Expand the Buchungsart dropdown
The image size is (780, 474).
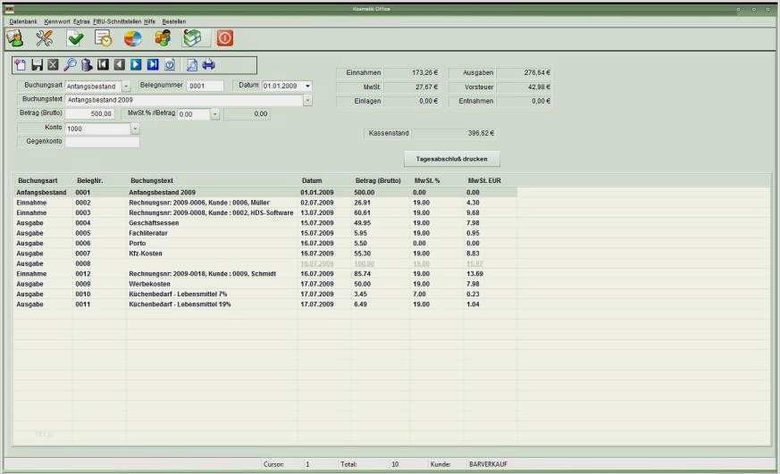point(126,87)
